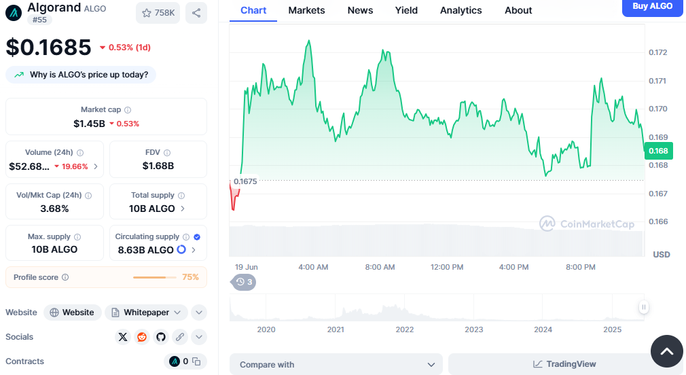The height and width of the screenshot is (375, 686).
Task: Copy the contract address icon
Action: (x=196, y=361)
